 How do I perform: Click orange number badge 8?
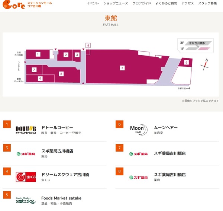(119, 171)
